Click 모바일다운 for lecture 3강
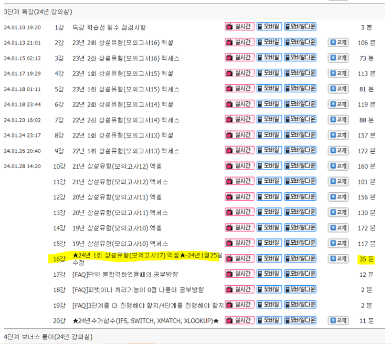Image resolution: width=390 pixels, height=344 pixels. click(x=300, y=57)
